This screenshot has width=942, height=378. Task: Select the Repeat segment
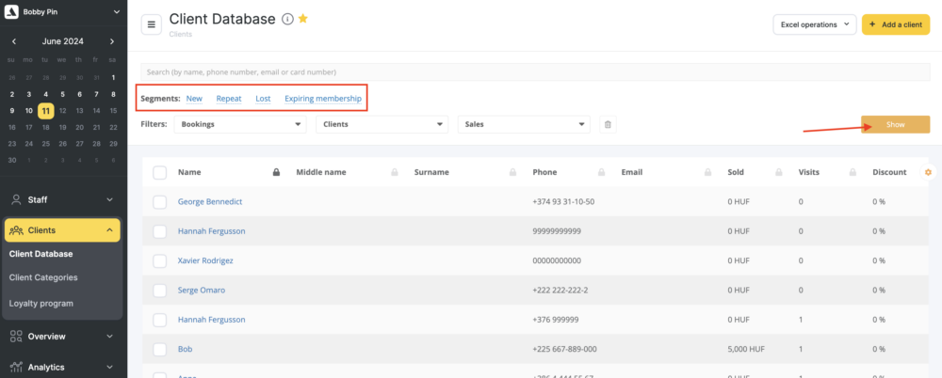point(229,99)
